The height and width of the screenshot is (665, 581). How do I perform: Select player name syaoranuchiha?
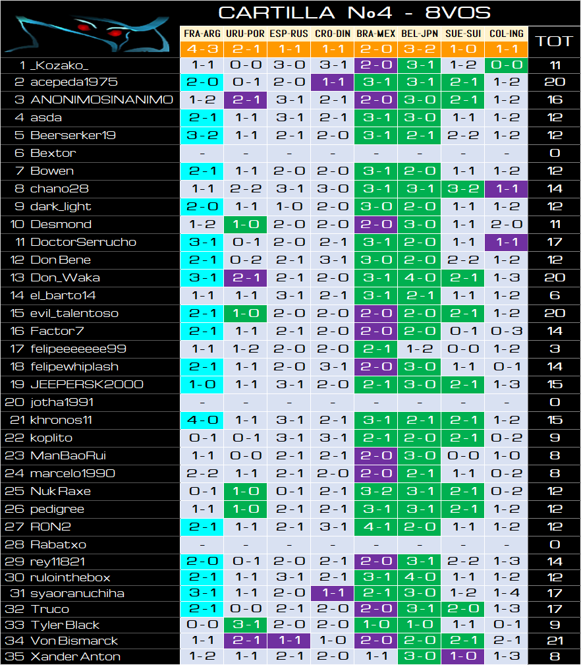[77, 593]
